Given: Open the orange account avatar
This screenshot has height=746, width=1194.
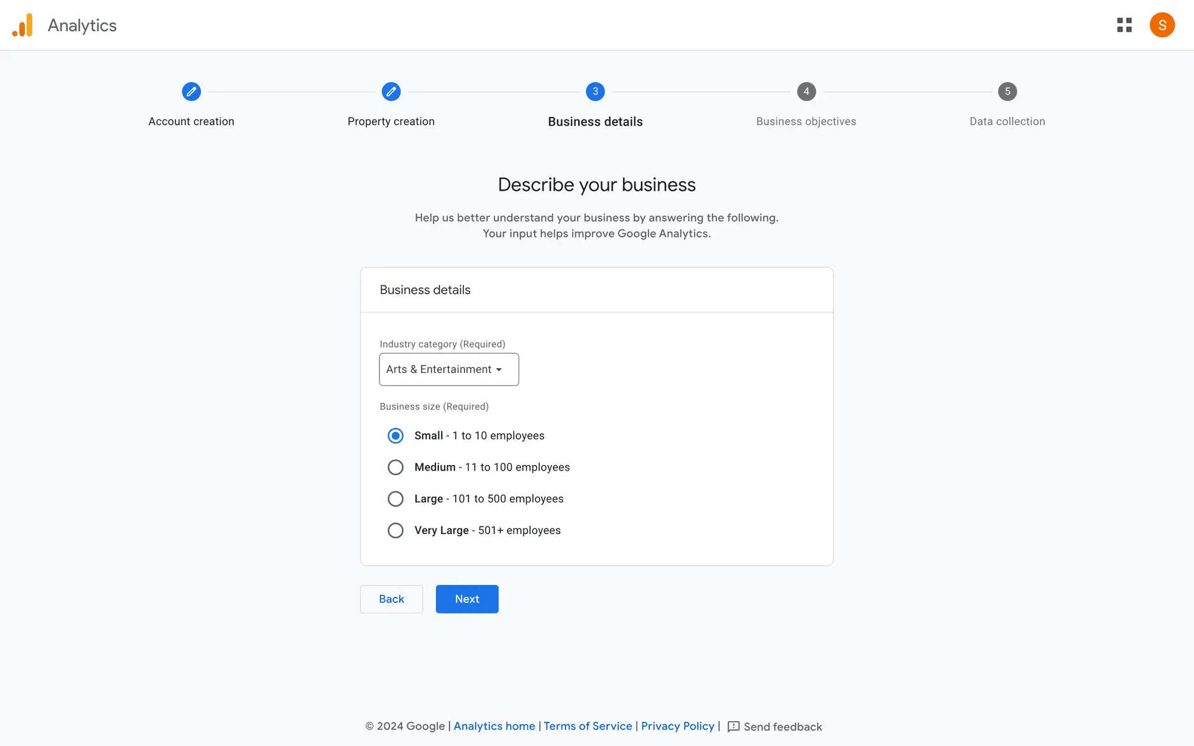Looking at the screenshot, I should pyautogui.click(x=1162, y=25).
